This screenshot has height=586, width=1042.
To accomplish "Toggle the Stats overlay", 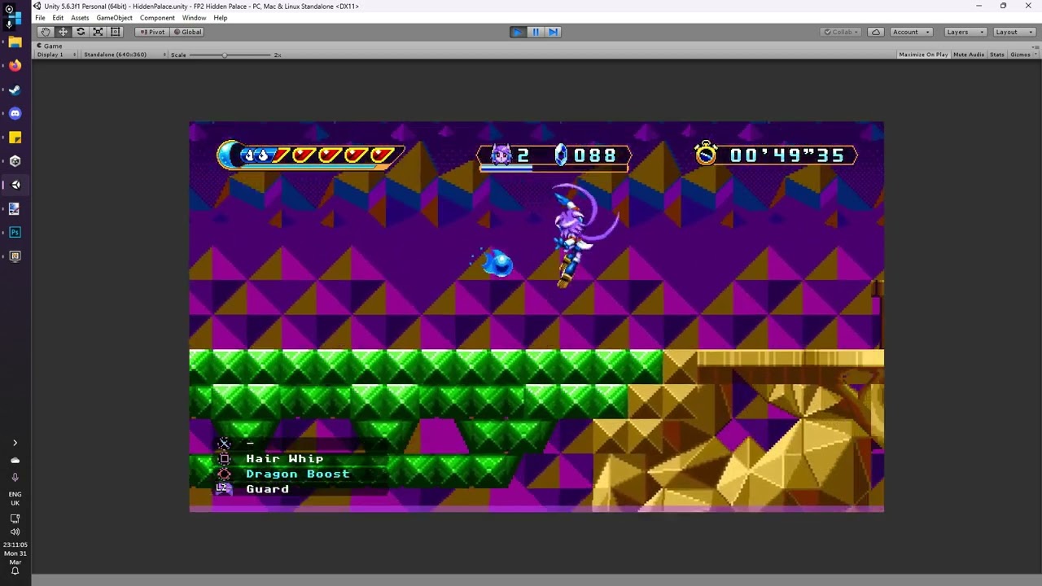I will (997, 55).
